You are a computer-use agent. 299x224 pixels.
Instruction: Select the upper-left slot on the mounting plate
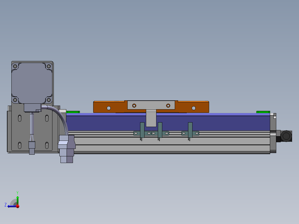tap(20, 118)
